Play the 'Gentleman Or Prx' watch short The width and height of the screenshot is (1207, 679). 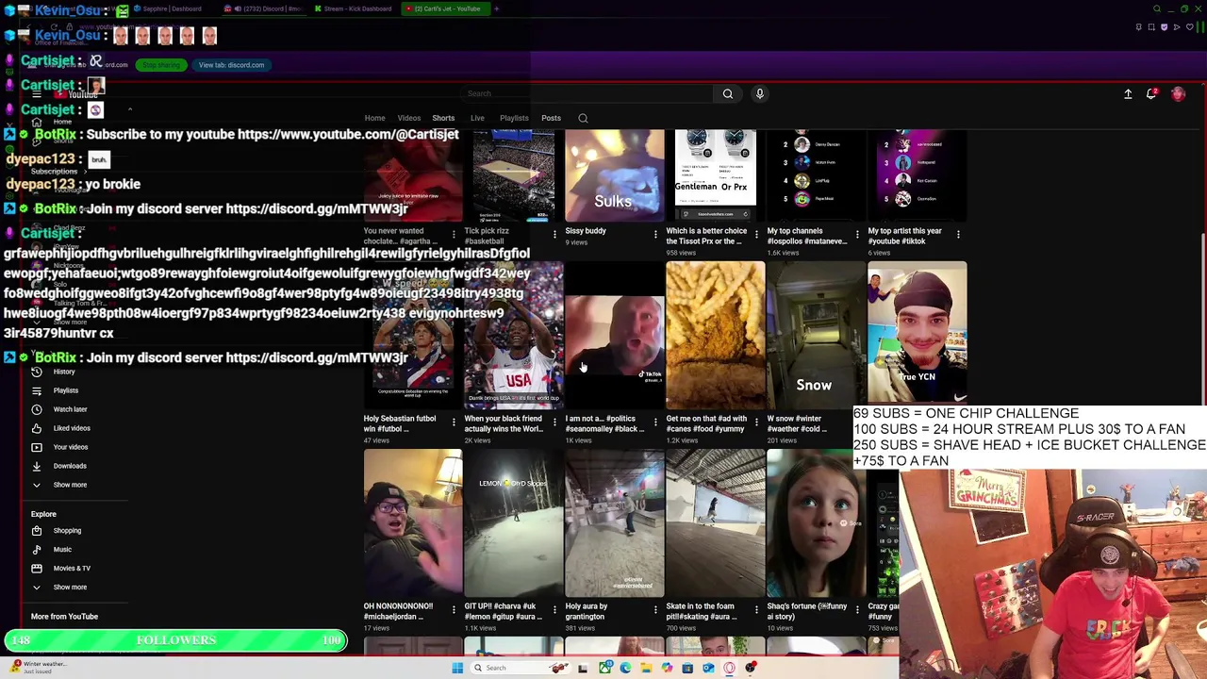pos(715,176)
